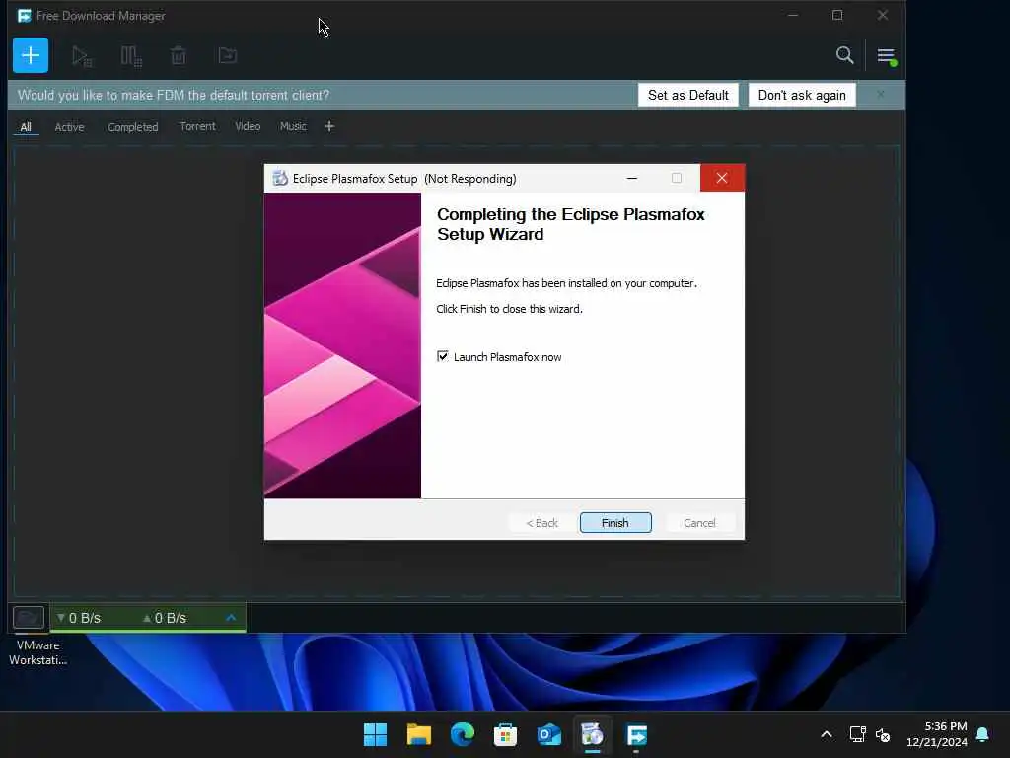Dismiss the default torrent client banner
This screenshot has width=1010, height=758.
point(881,95)
